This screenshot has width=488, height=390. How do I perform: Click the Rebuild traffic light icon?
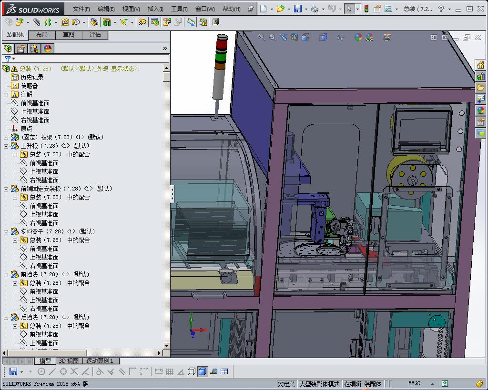(x=366, y=9)
